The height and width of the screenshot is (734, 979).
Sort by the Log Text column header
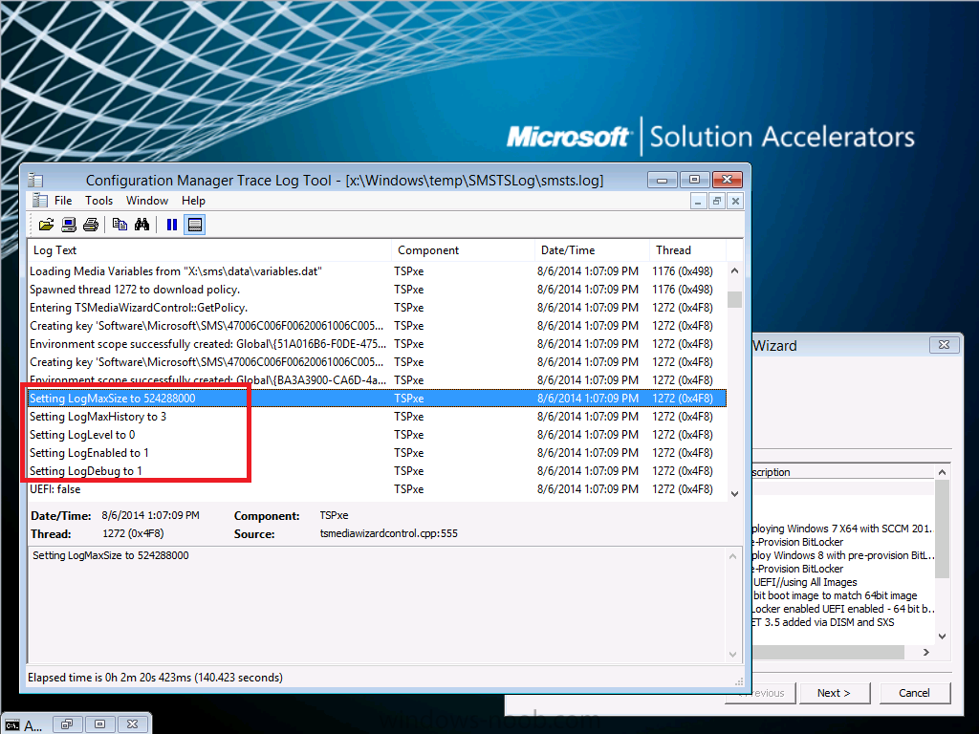209,250
